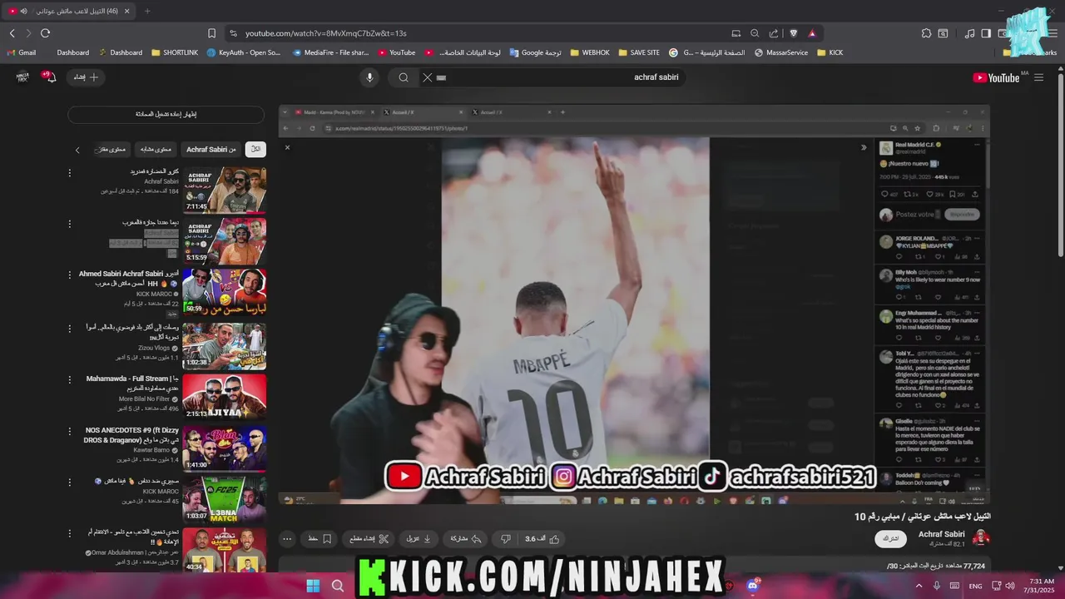Click the subscribe button beside Achraf Sabiri

pos(890,539)
